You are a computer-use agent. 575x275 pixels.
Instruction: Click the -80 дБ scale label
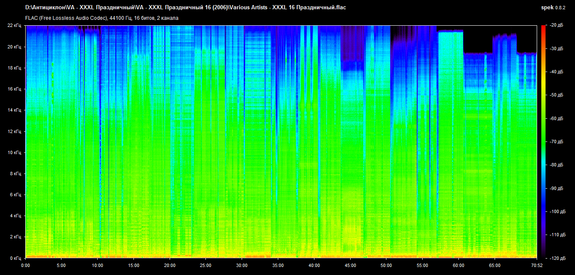(556, 165)
